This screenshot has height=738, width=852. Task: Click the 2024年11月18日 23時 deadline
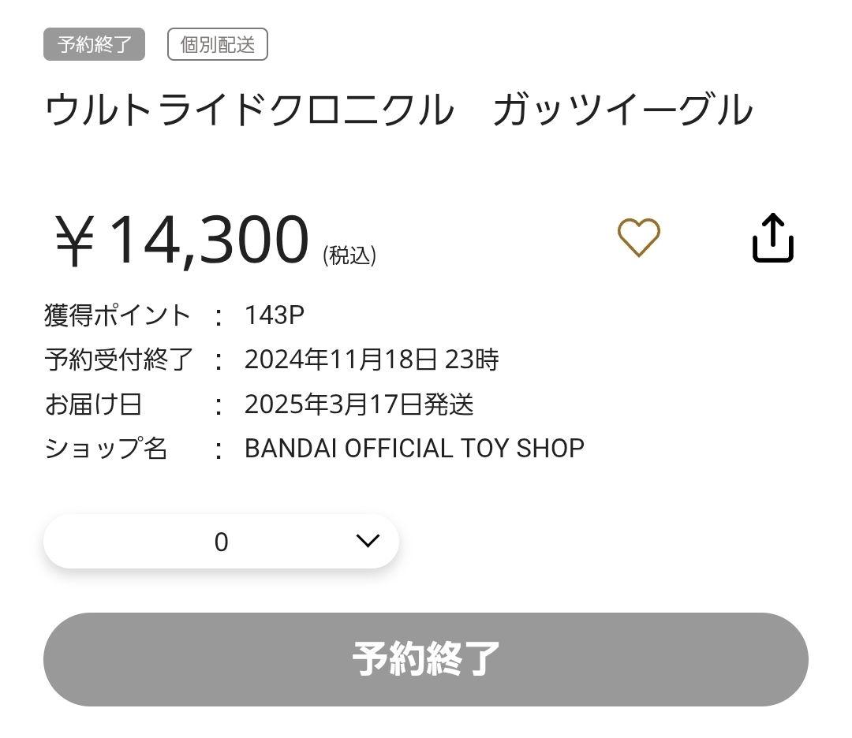tap(372, 360)
